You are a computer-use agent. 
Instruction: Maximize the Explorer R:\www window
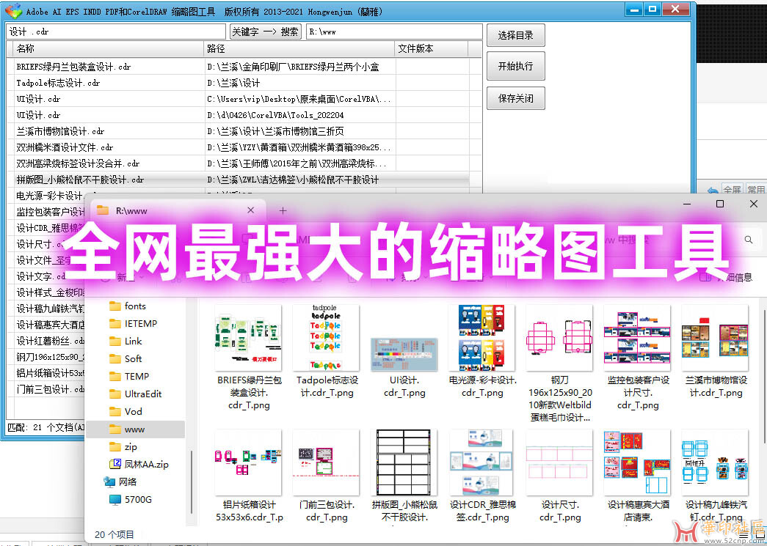[719, 204]
